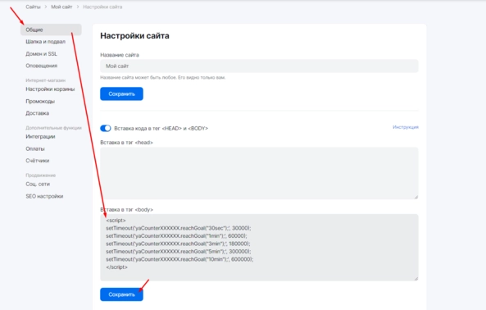Click the Вставка в тэг <body> label
The width and height of the screenshot is (486, 310).
126,210
